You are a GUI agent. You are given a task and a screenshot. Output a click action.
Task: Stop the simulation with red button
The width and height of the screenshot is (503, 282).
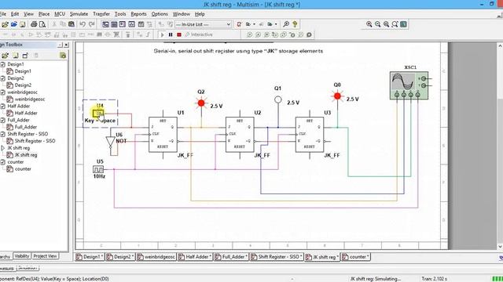click(179, 34)
